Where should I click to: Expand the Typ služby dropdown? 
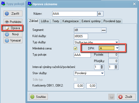[117, 42]
